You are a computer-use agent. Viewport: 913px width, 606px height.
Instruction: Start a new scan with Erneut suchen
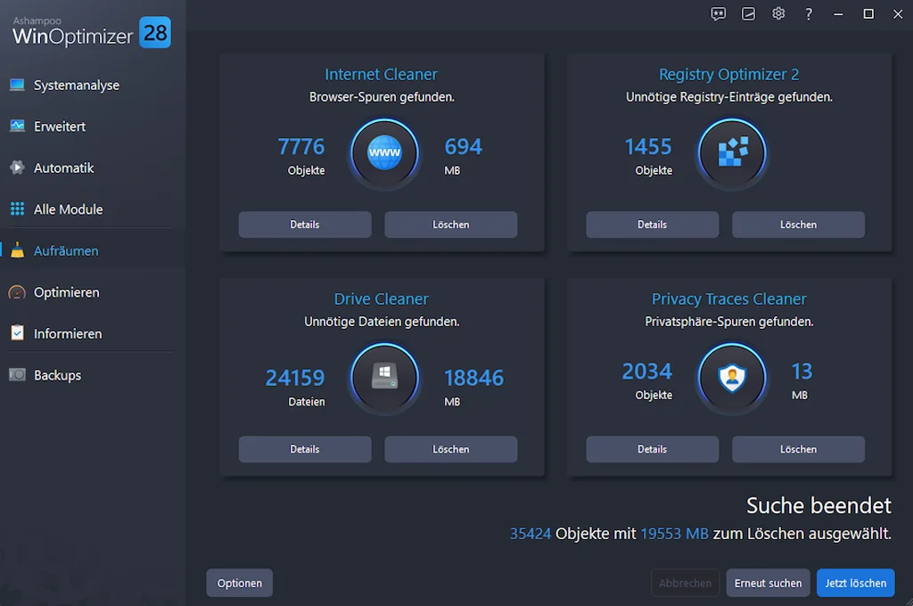[768, 583]
